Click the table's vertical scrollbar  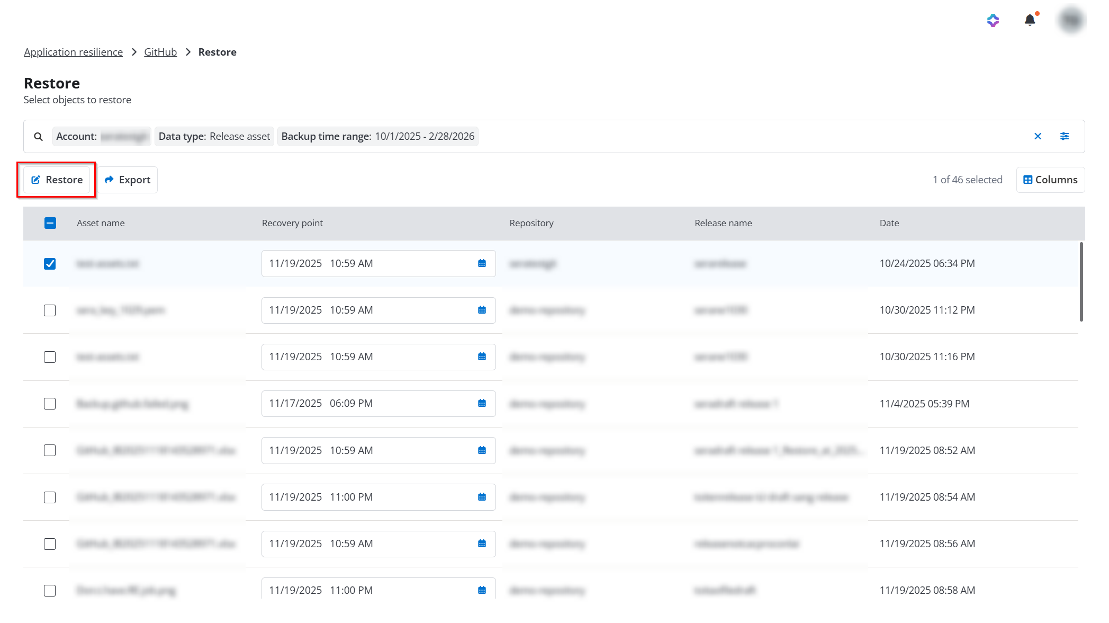(x=1081, y=282)
